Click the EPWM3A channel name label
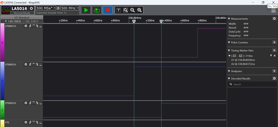 (x=11, y=103)
